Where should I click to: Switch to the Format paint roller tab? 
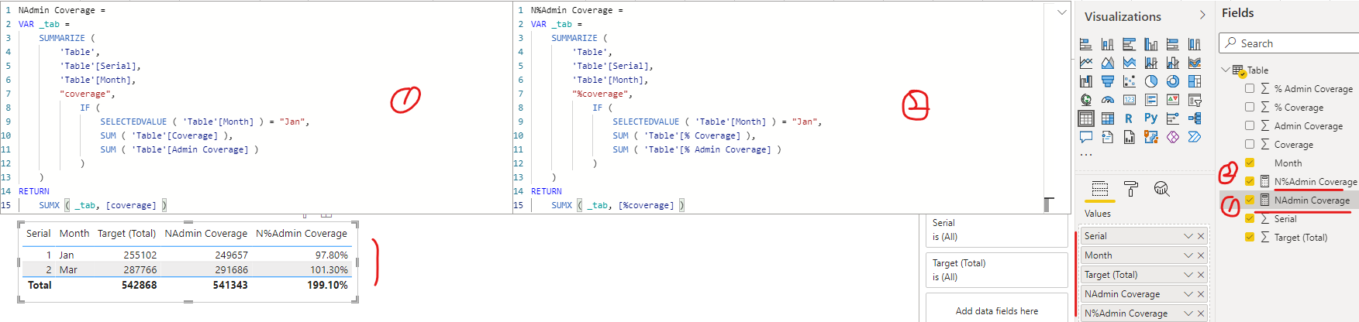(x=1131, y=189)
